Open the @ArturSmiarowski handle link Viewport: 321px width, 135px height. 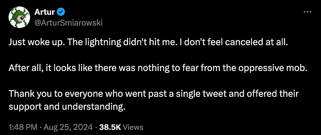pyautogui.click(x=68, y=23)
